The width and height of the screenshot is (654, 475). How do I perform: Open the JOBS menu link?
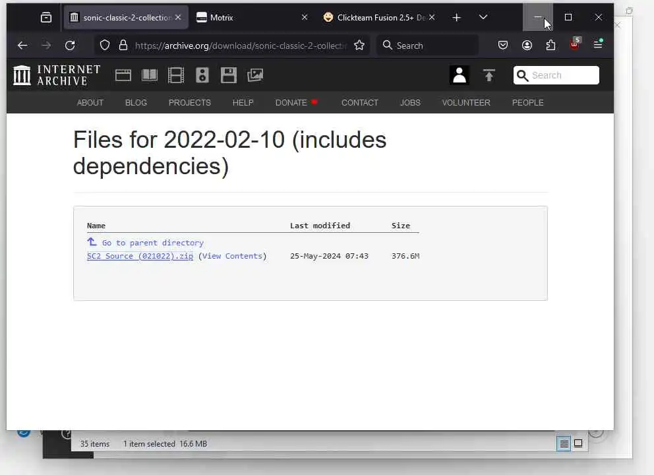pyautogui.click(x=411, y=103)
